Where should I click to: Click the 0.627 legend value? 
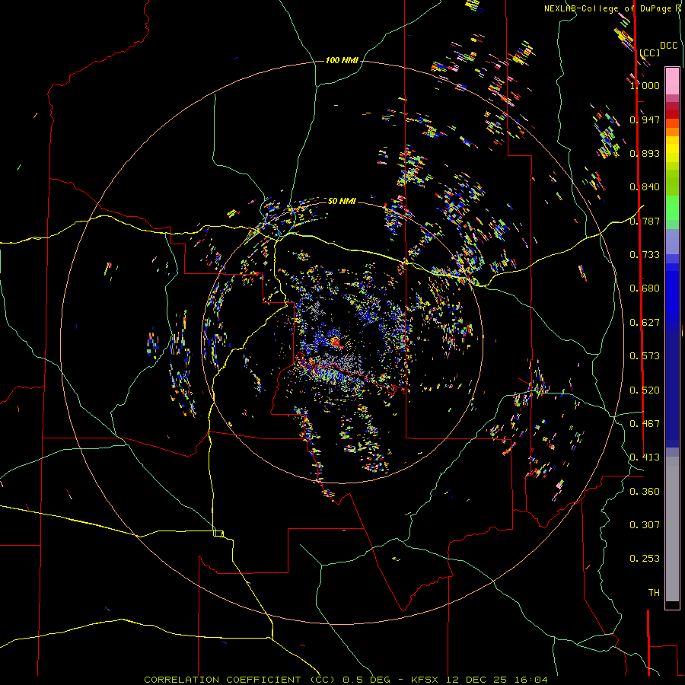point(645,323)
